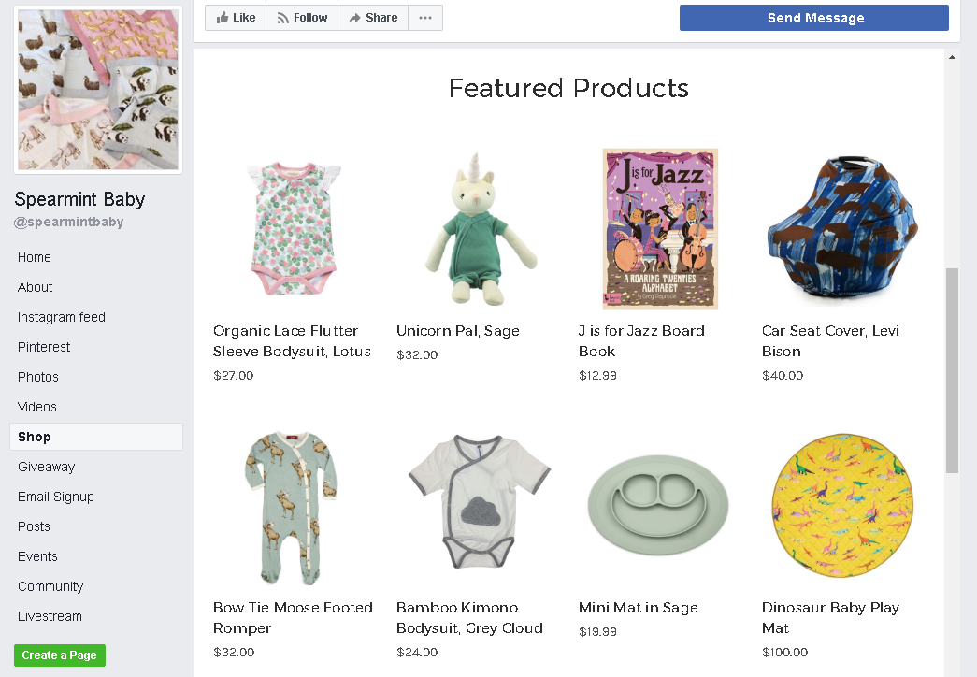Open the three-dots more options menu
Viewport: 977px width, 677px height.
pyautogui.click(x=425, y=18)
